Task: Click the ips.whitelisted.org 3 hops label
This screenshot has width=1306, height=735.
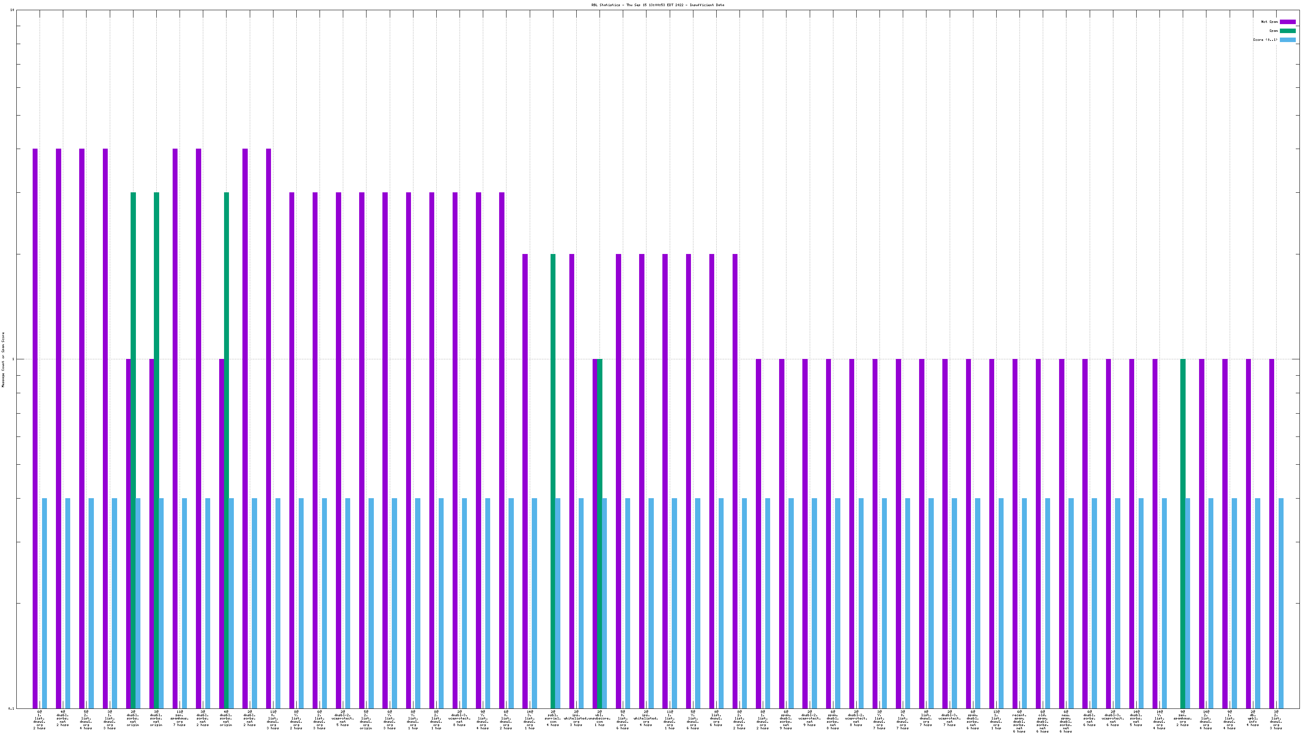Action: click(x=576, y=719)
